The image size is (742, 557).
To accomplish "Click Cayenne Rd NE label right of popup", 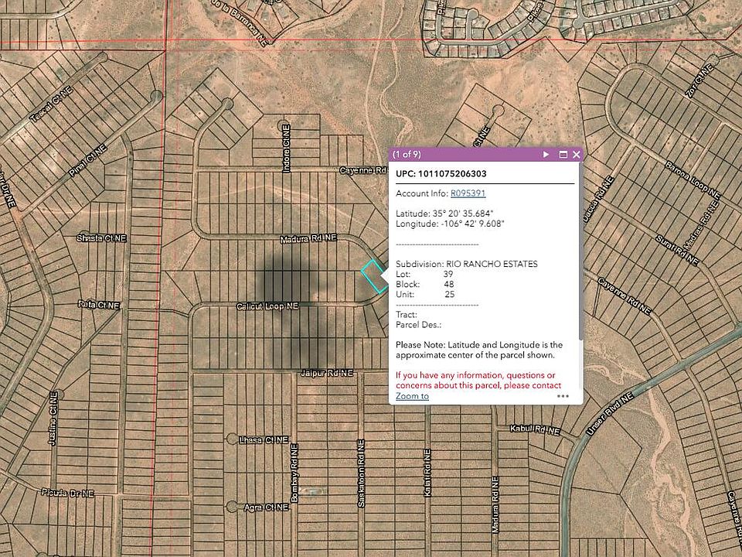I will pyautogui.click(x=625, y=296).
